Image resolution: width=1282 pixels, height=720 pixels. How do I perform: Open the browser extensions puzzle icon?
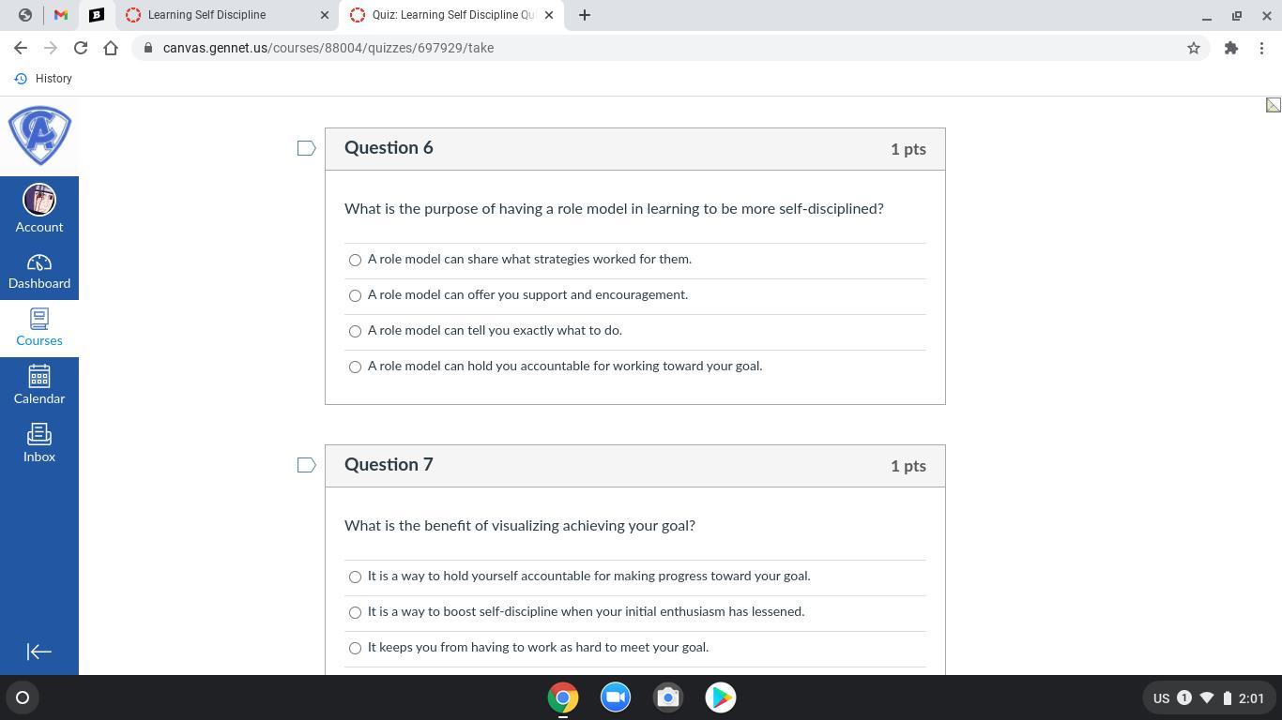1231,48
